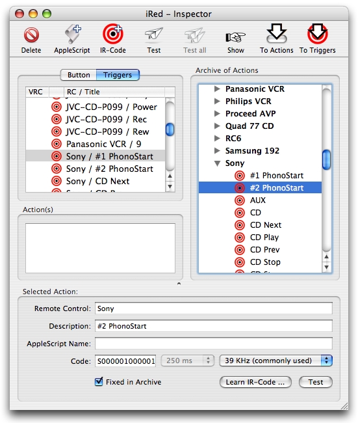Switch to the Button tab
This screenshot has height=423, width=358.
(79, 75)
